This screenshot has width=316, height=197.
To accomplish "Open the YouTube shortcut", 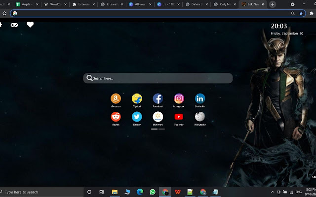I will click(179, 117).
